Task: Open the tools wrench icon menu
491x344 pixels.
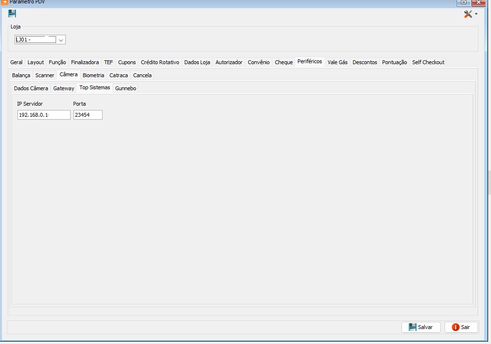Action: click(x=469, y=14)
